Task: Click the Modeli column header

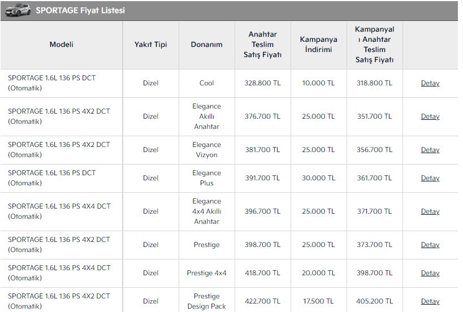Action: [62, 45]
